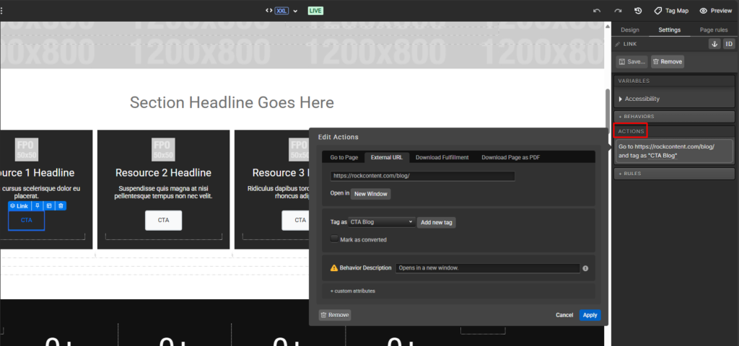Image resolution: width=739 pixels, height=346 pixels.
Task: Open the New Window dropdown
Action: point(370,194)
